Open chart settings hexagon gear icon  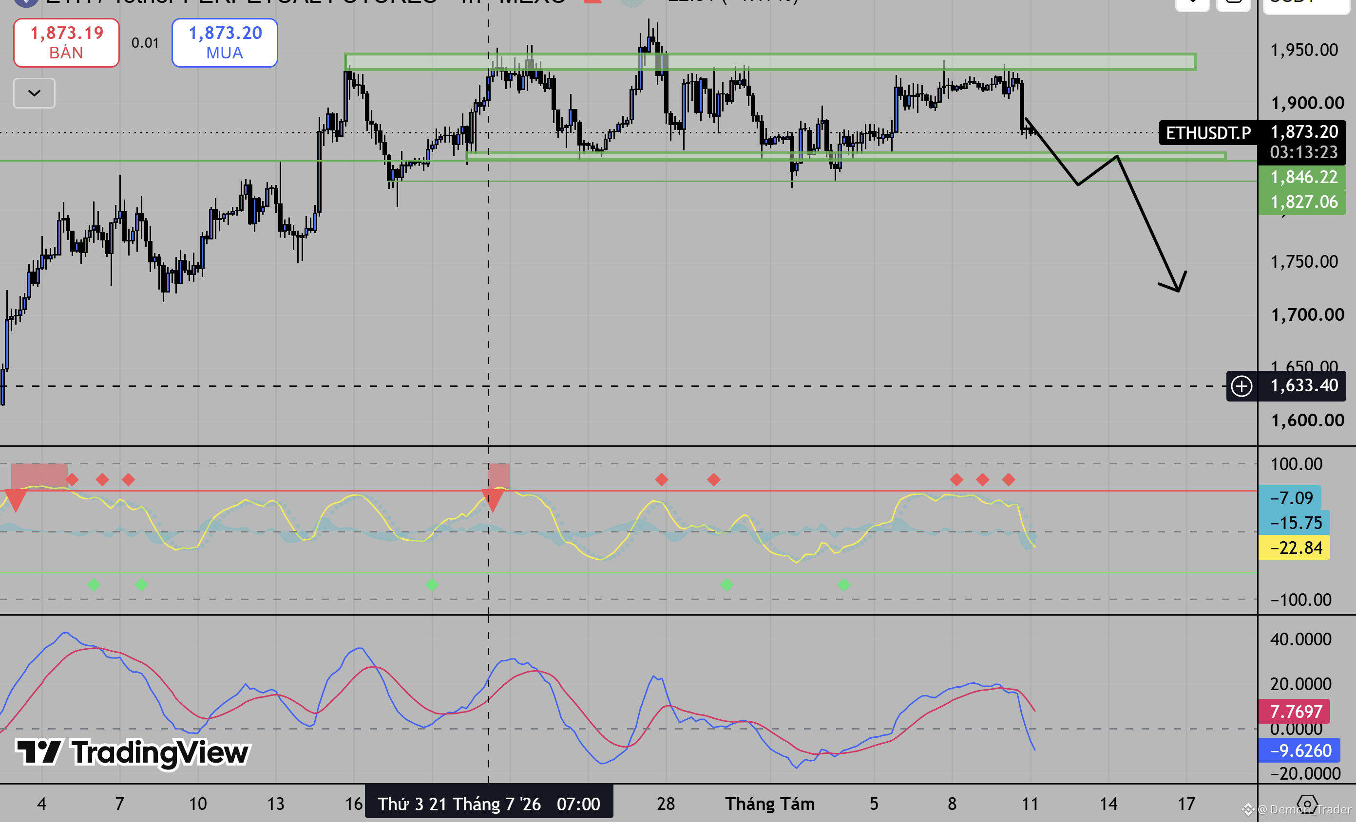pyautogui.click(x=1307, y=805)
